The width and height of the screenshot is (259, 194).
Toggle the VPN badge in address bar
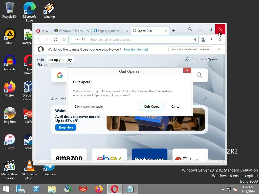click(x=77, y=39)
